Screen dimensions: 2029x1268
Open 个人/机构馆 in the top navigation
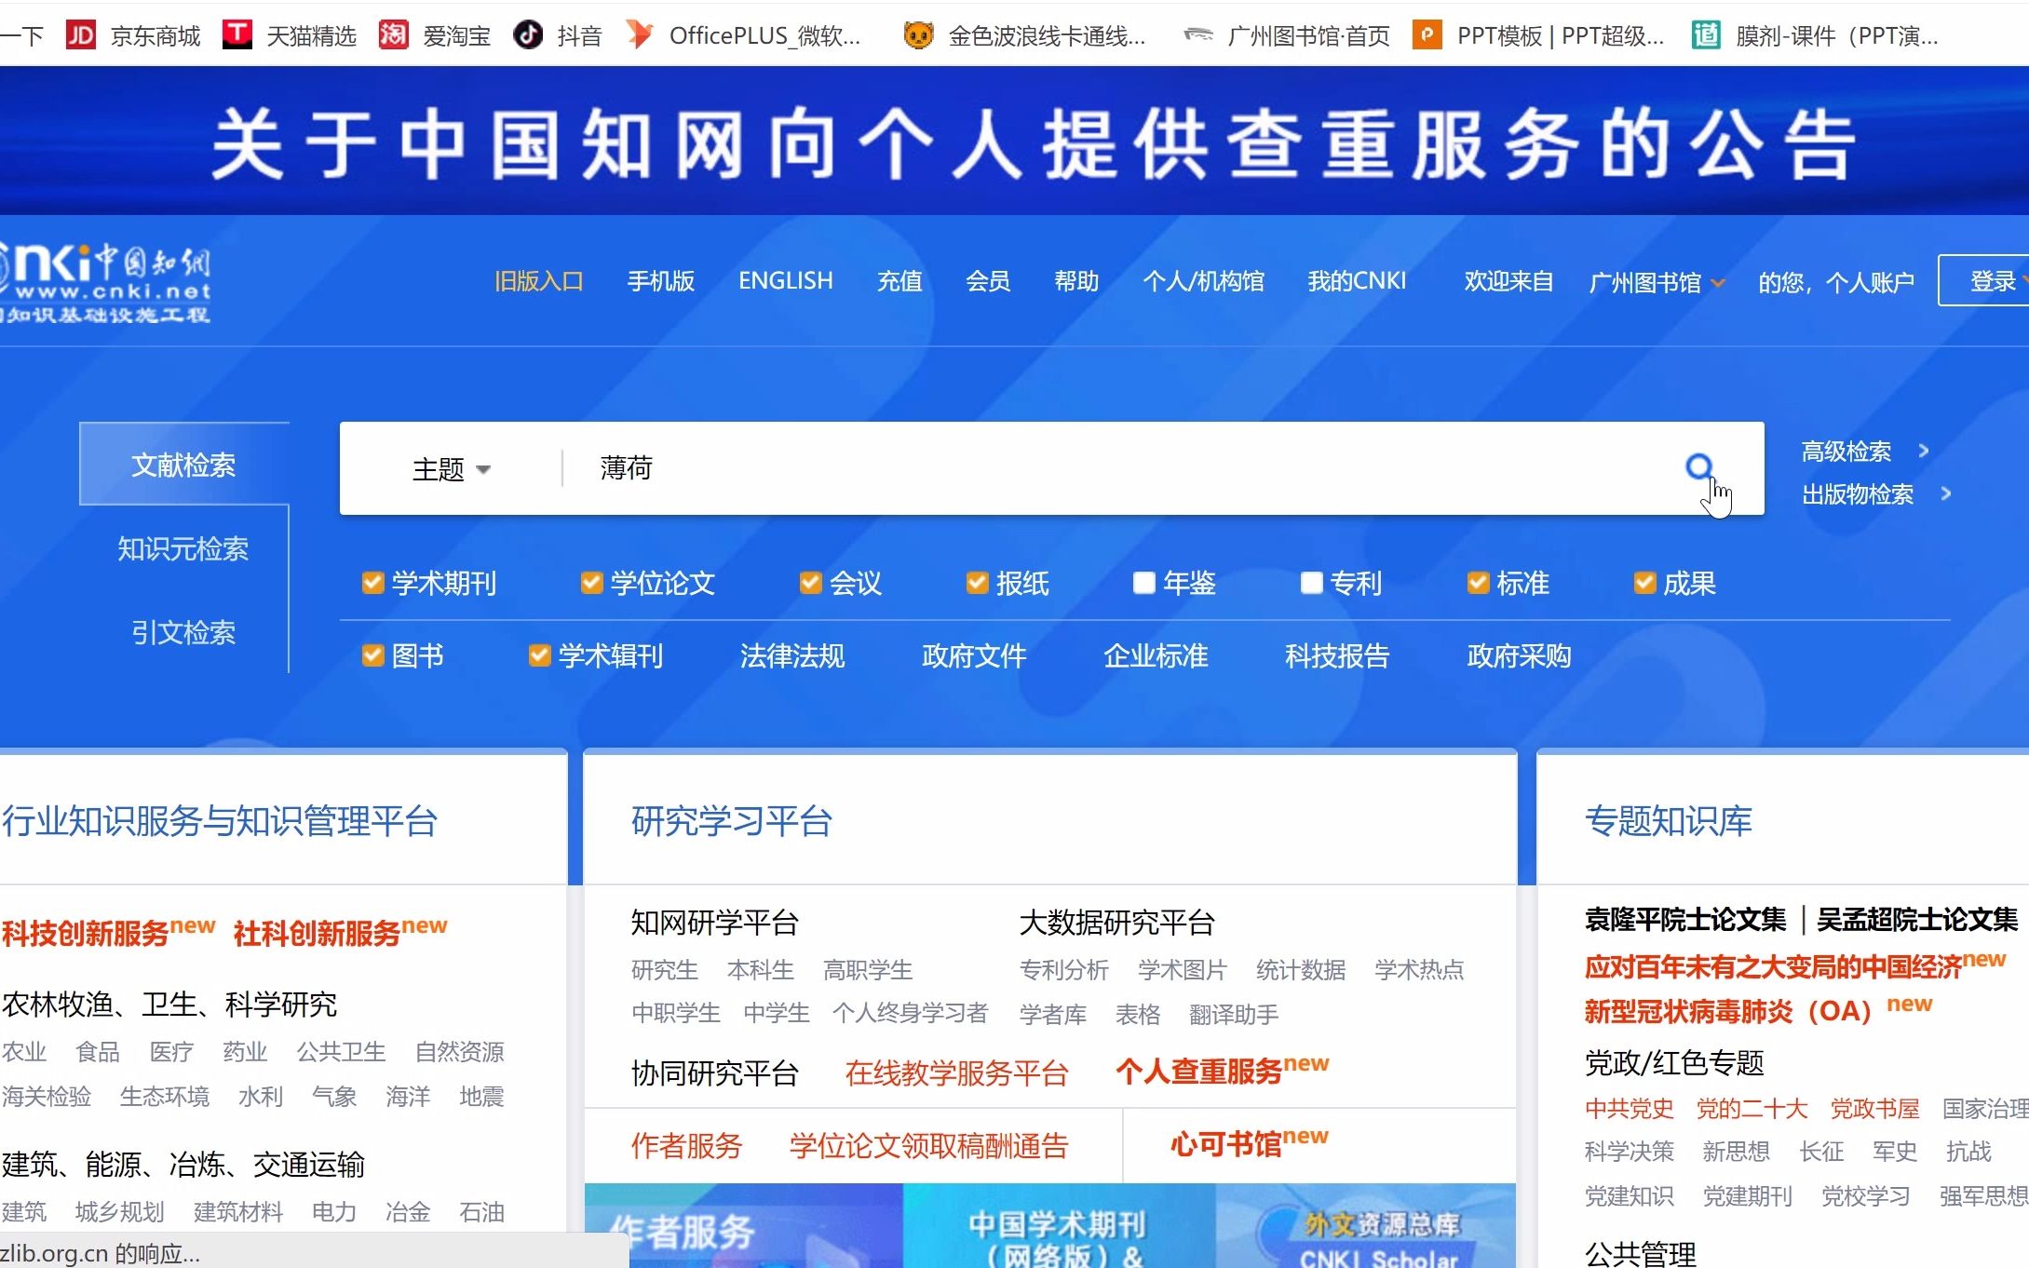point(1203,281)
